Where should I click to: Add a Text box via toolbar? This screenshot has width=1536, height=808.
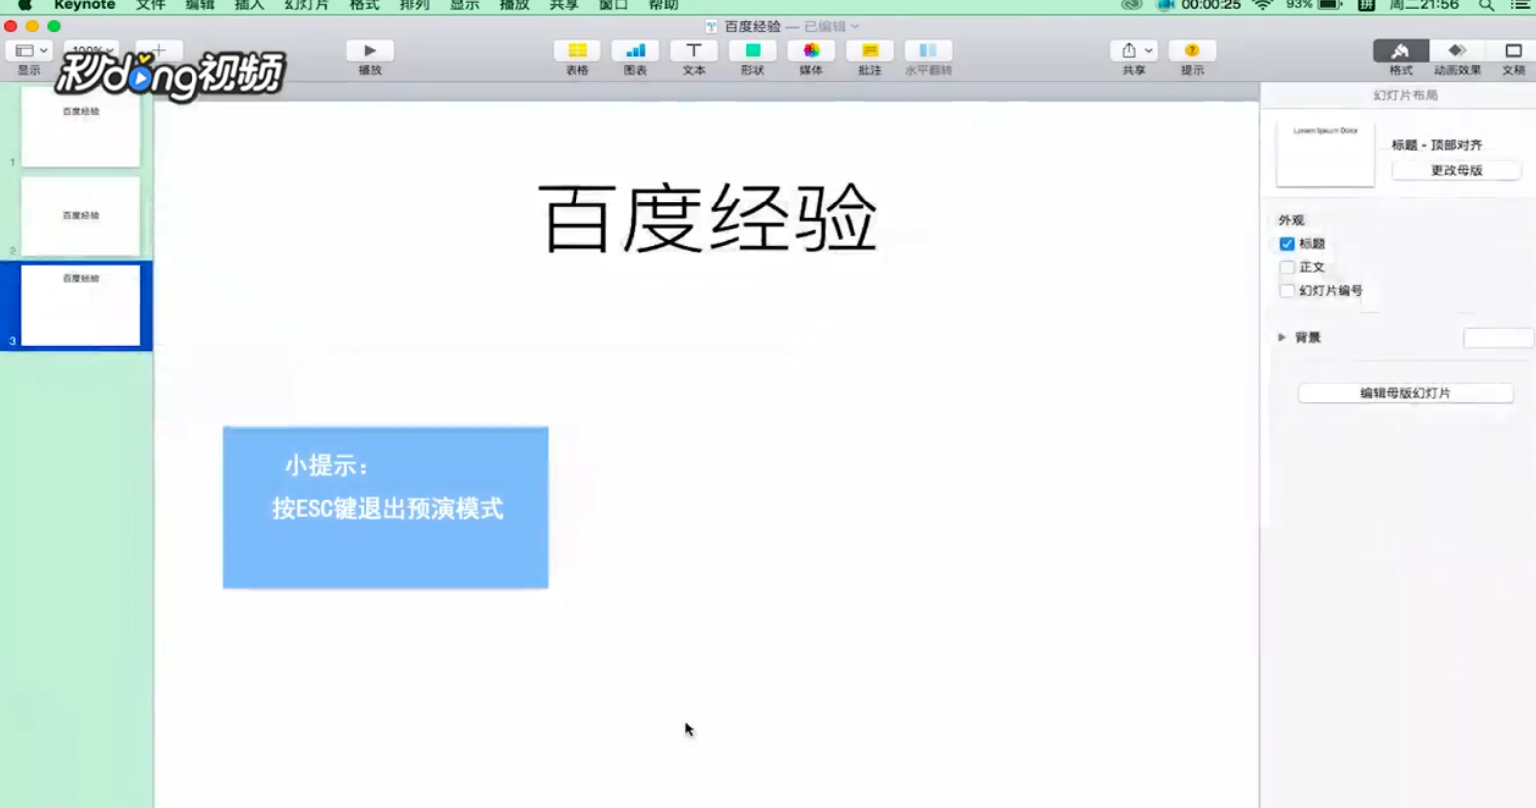[694, 51]
